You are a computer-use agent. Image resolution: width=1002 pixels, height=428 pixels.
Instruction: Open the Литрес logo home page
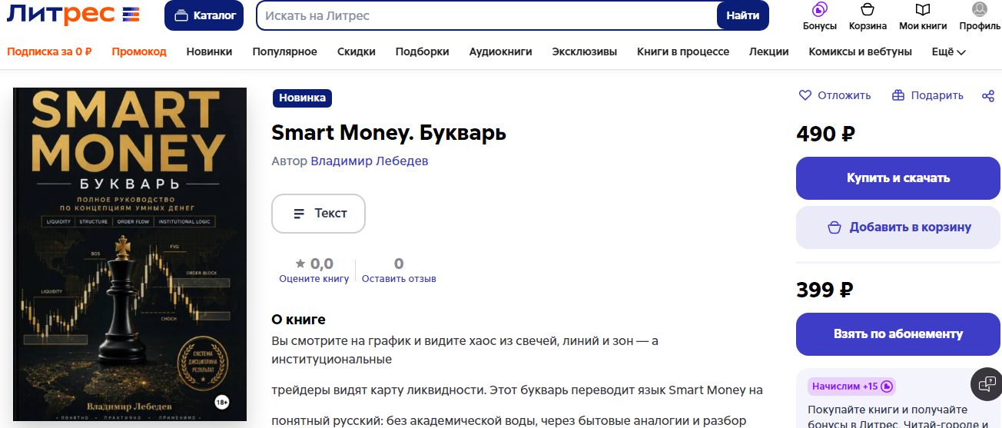tap(74, 15)
